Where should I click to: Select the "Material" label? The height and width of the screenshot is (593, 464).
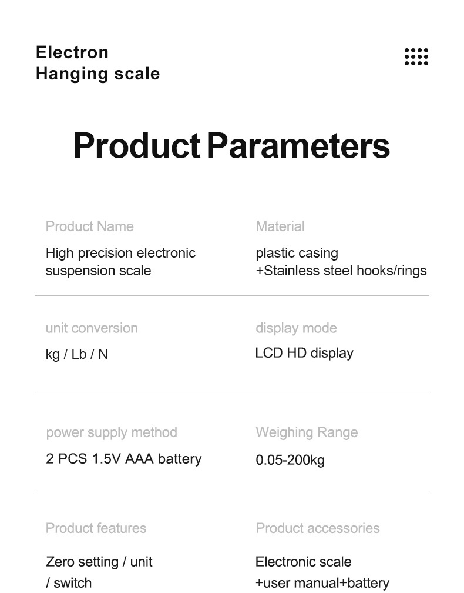click(280, 226)
